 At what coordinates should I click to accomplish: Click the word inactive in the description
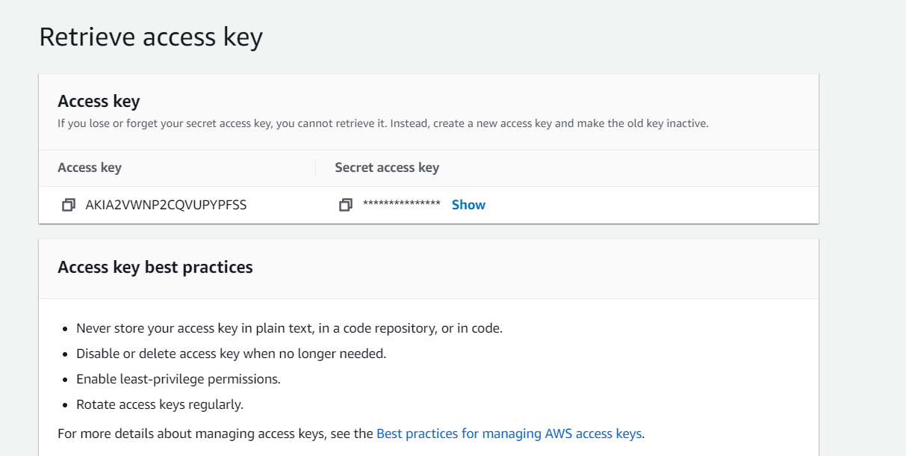tap(686, 123)
